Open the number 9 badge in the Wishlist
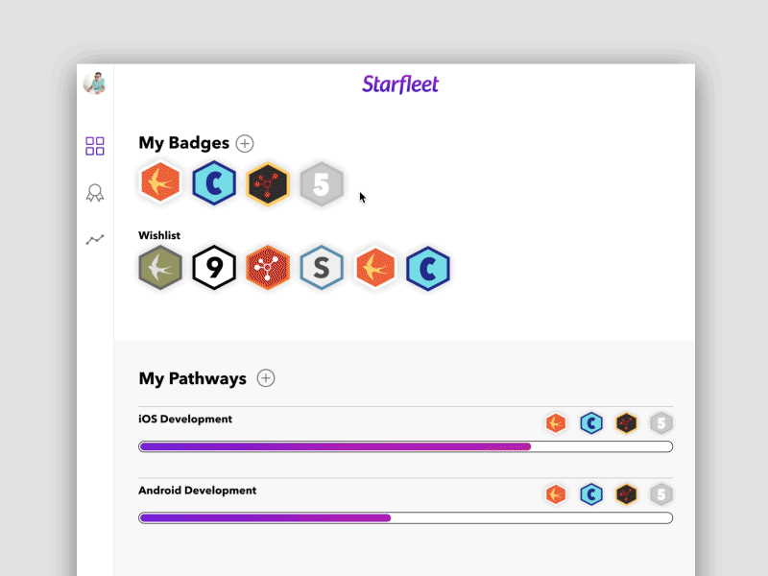Image resolution: width=768 pixels, height=576 pixels. coord(214,268)
